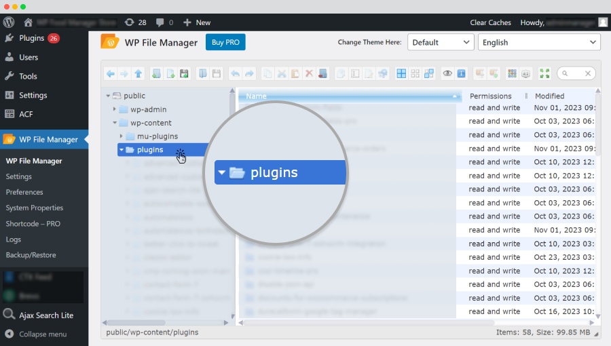The width and height of the screenshot is (611, 346).
Task: Open Preferences under WP File Manager
Action: 24,192
